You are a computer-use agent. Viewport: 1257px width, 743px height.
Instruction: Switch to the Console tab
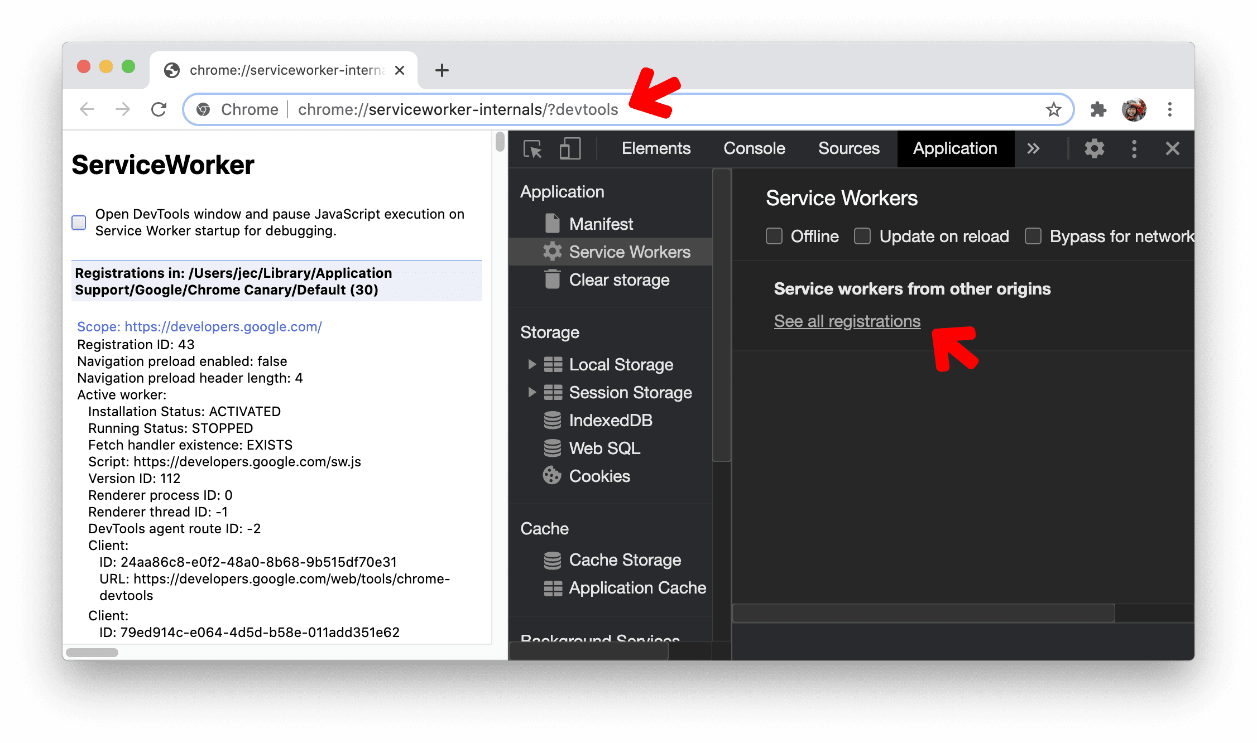tap(754, 148)
